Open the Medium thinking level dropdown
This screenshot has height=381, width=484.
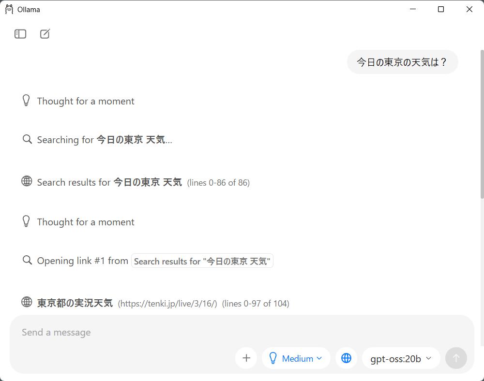point(296,358)
